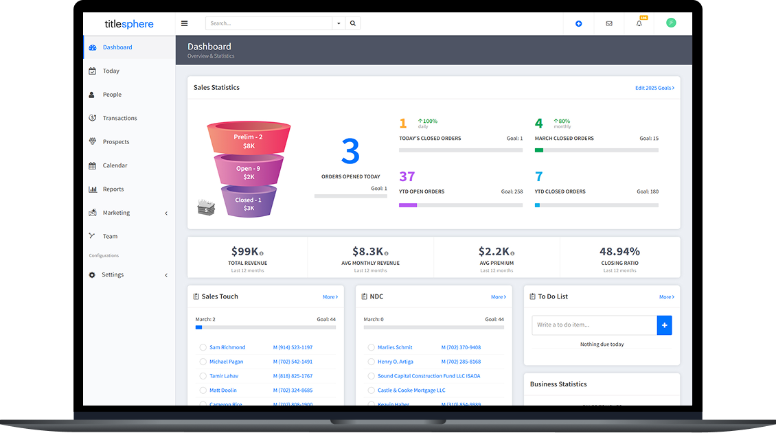This screenshot has width=776, height=433.
Task: Expand the Settings submenu chevron
Action: 166,275
